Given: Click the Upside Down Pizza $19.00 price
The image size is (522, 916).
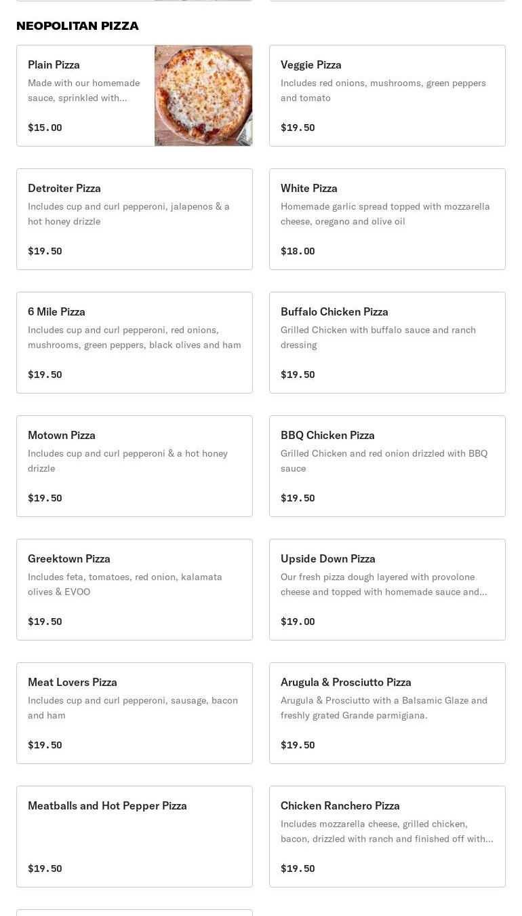Looking at the screenshot, I should (x=298, y=622).
